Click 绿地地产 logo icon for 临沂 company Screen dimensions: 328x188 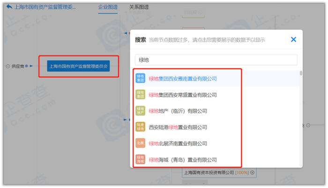click(x=141, y=111)
